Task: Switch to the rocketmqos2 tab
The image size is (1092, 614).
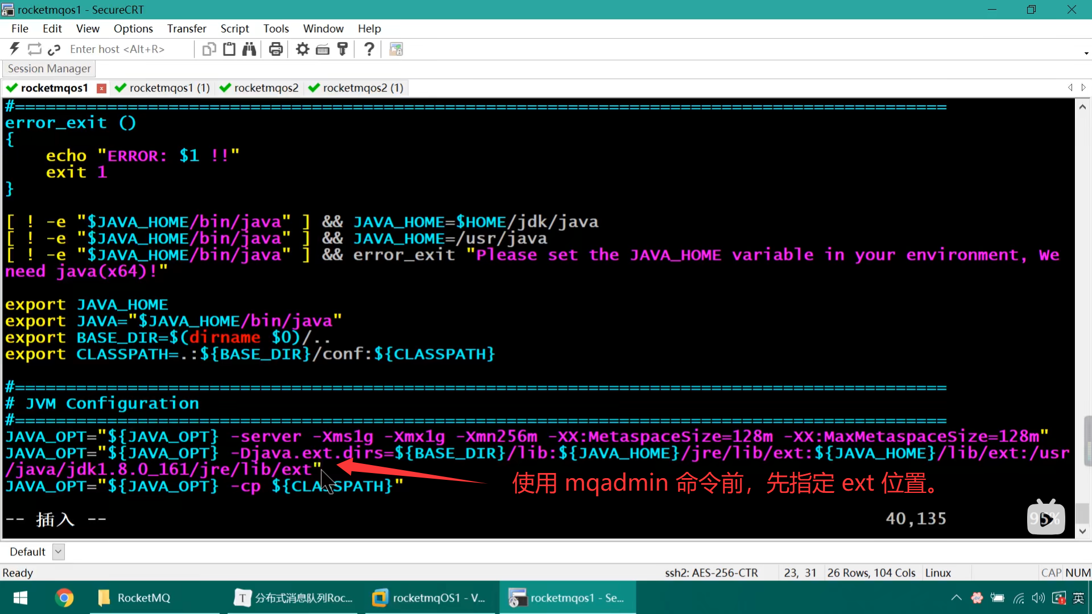Action: tap(266, 88)
